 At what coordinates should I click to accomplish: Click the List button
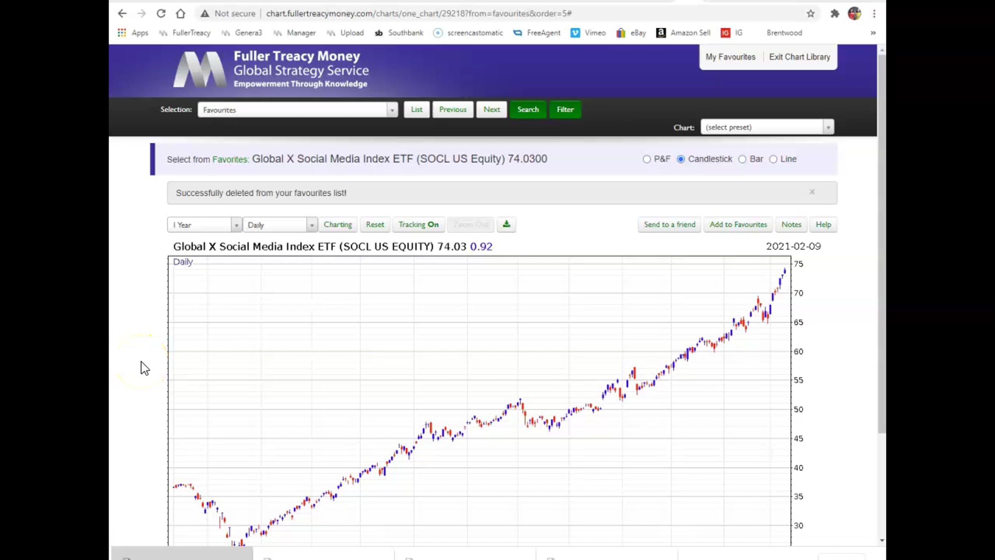417,110
